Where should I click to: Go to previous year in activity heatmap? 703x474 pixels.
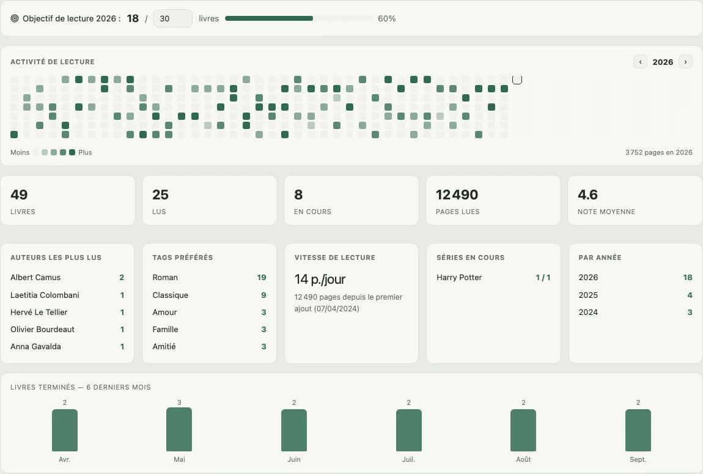coord(640,62)
